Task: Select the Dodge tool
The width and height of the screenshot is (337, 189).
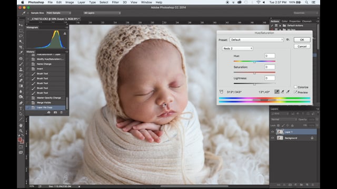Action: (x=21, y=97)
